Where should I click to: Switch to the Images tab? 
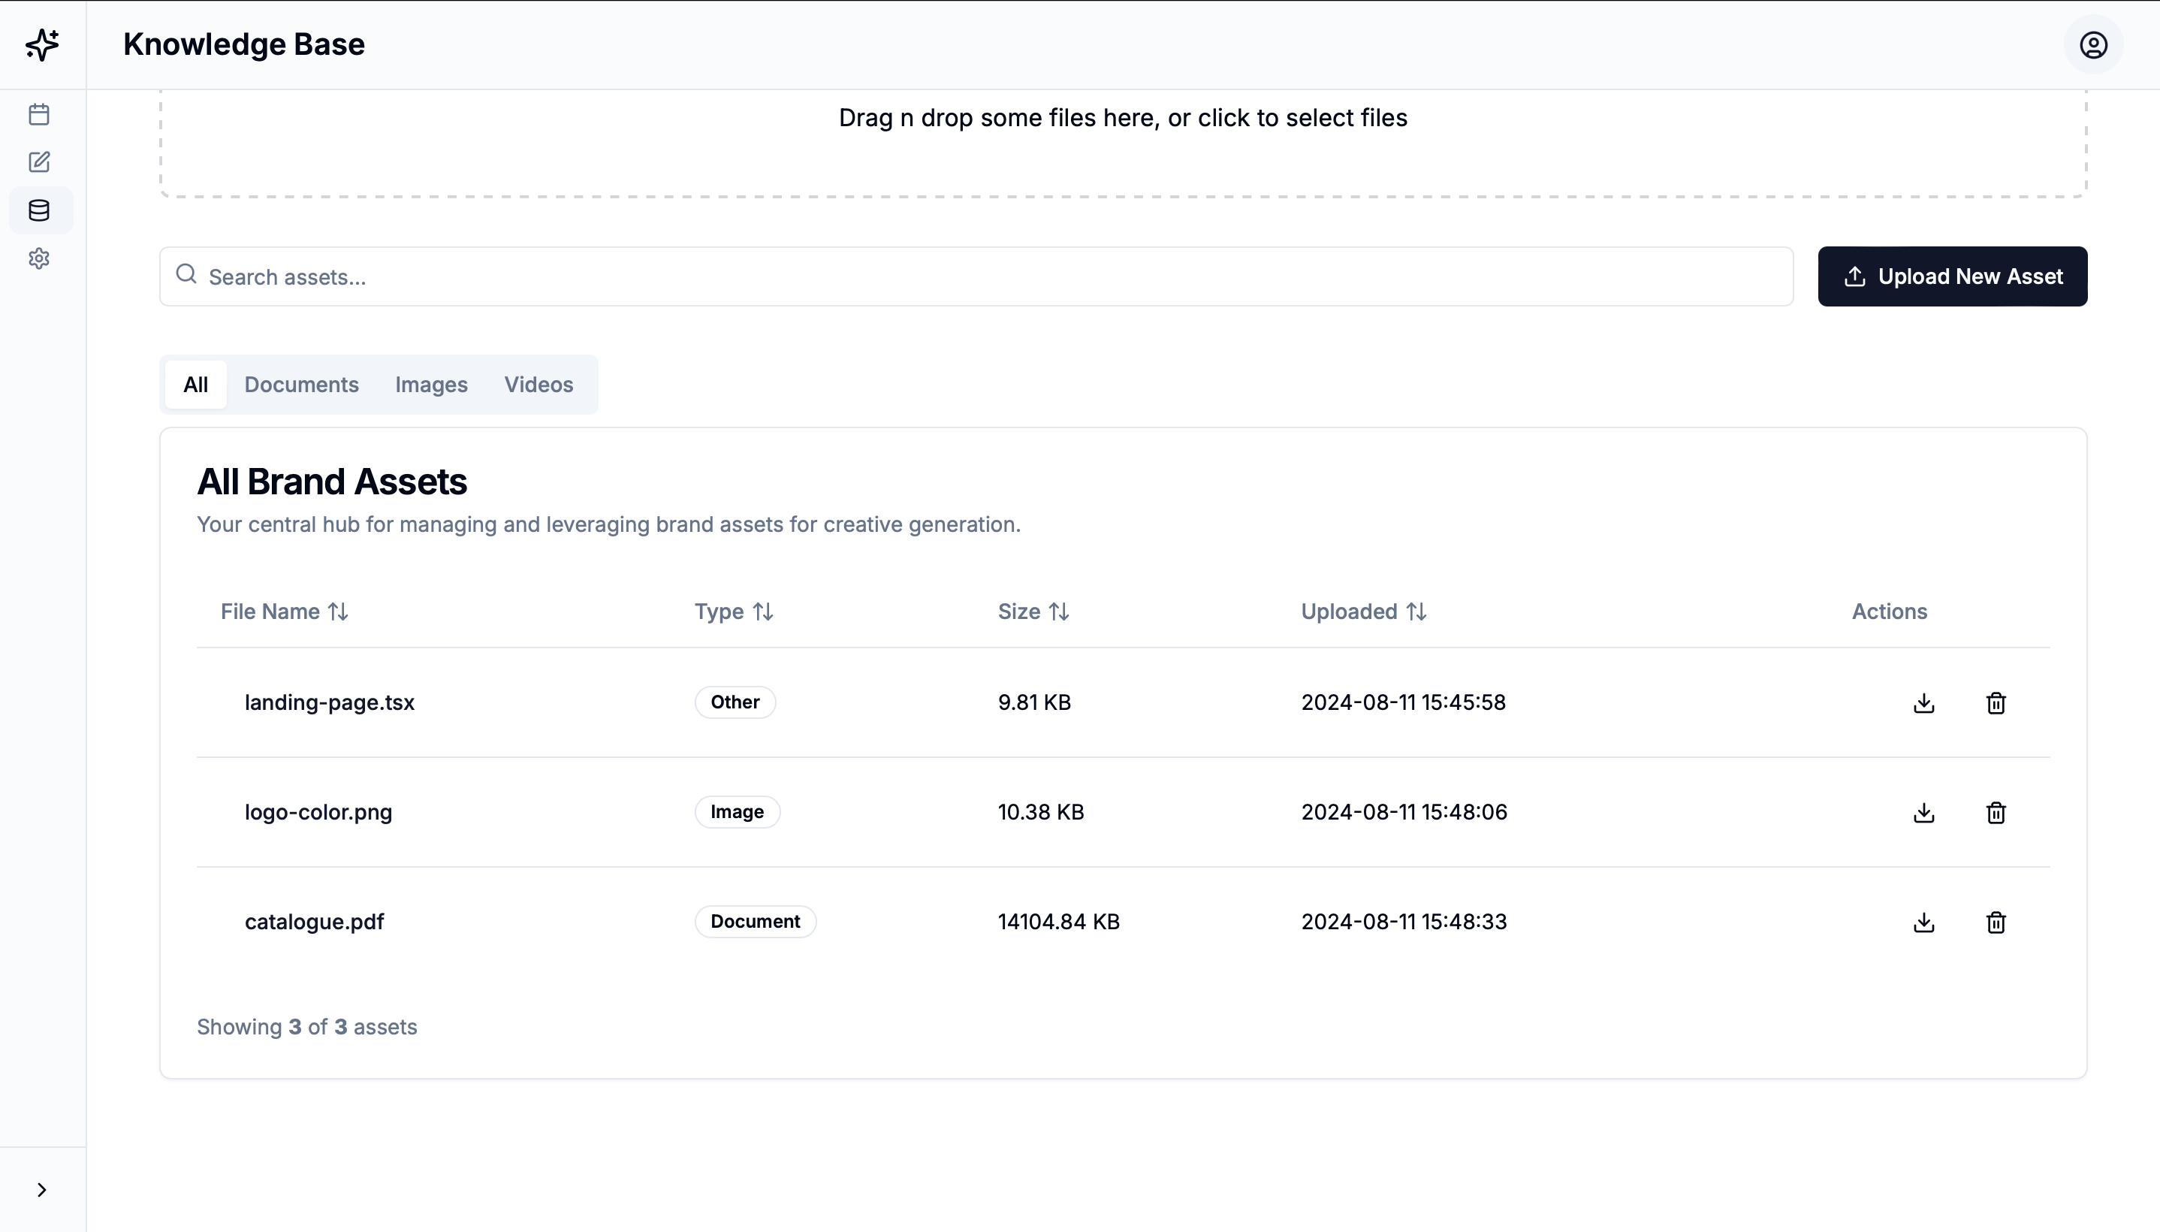430,385
